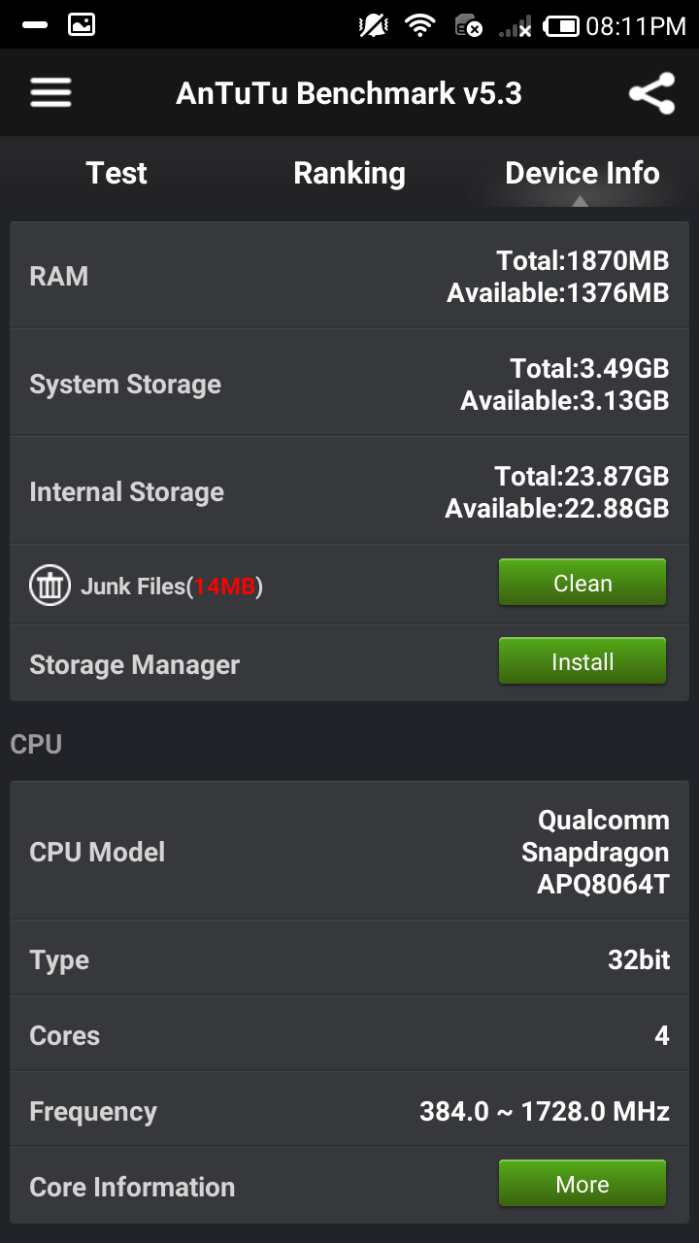Viewport: 699px width, 1243px height.
Task: Tap the Frequency row
Action: pos(349,1111)
